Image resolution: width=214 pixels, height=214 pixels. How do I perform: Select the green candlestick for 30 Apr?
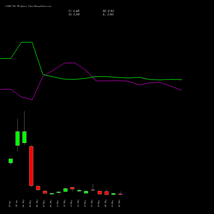(x=18, y=138)
